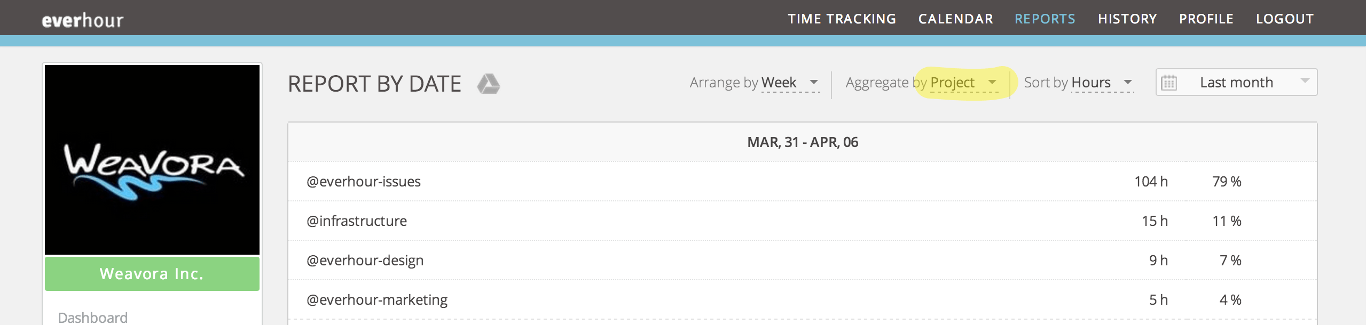Screen dimensions: 1366x325
Task: Click the Weavora Inc. button
Action: pos(152,274)
